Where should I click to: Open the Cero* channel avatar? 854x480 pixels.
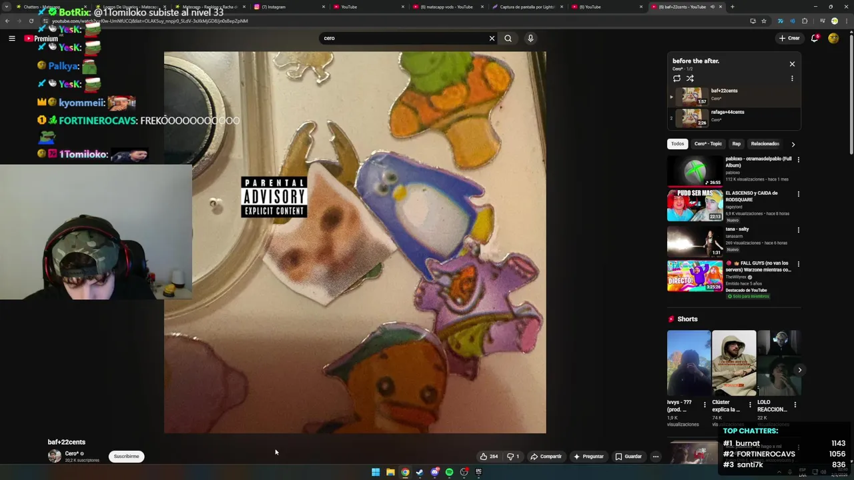tap(55, 457)
